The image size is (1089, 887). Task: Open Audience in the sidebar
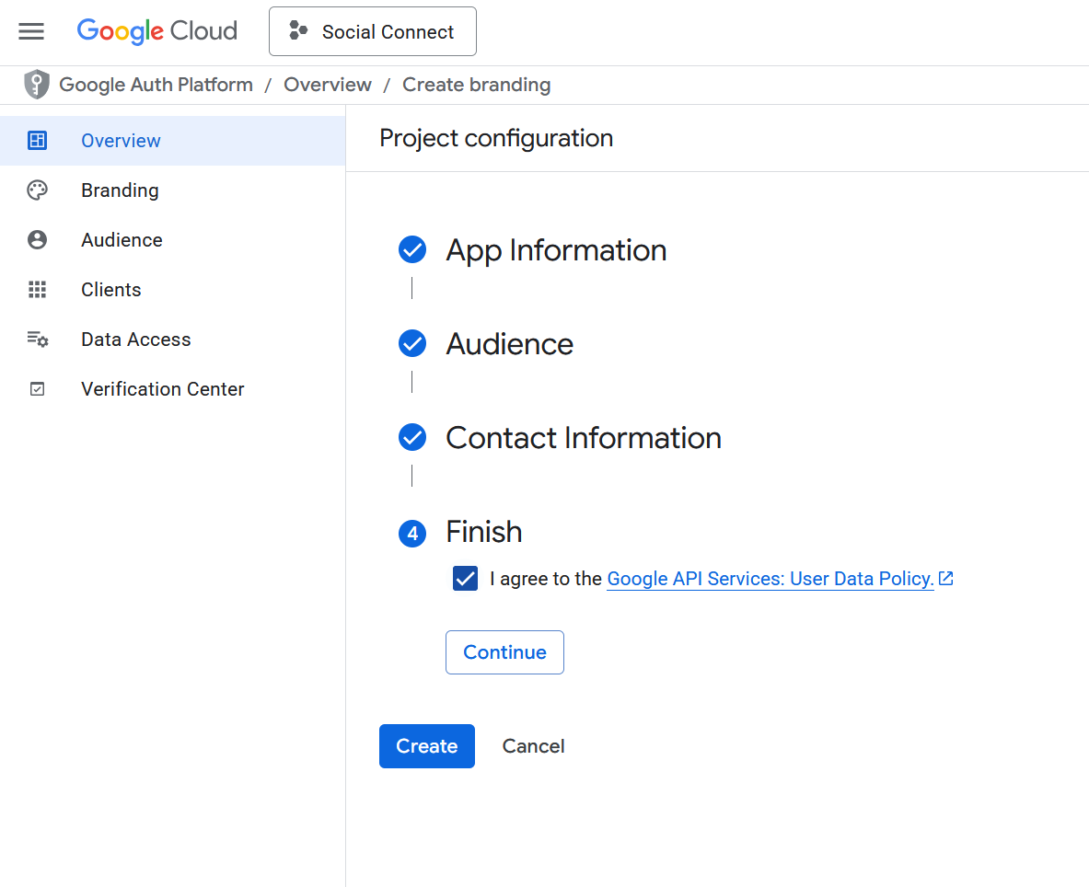pos(172,240)
